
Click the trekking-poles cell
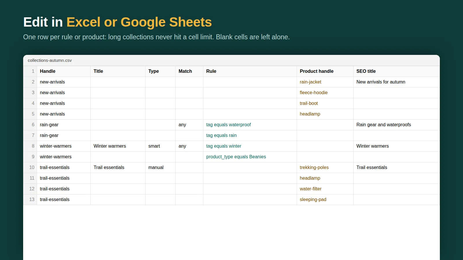pos(325,168)
